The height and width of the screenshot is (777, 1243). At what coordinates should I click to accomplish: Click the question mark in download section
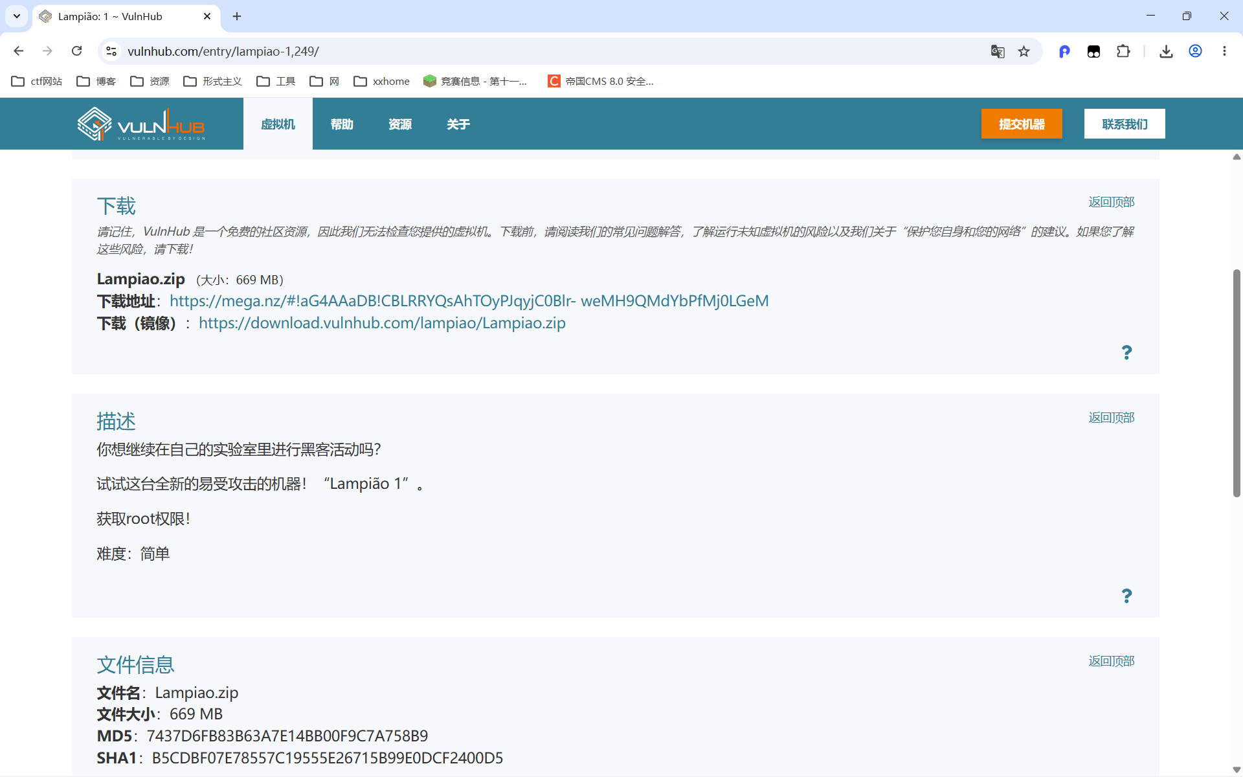coord(1126,352)
